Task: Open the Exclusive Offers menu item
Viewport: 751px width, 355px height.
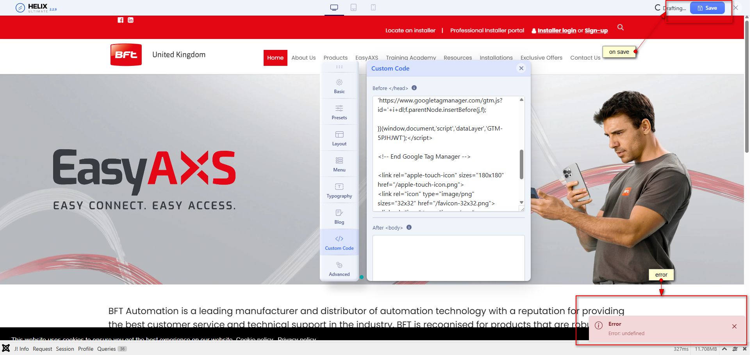Action: [x=541, y=58]
